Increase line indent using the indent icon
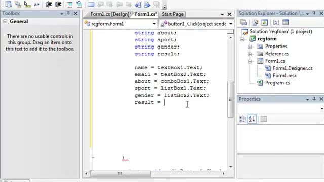The image size is (324, 182). (x=58, y=4)
